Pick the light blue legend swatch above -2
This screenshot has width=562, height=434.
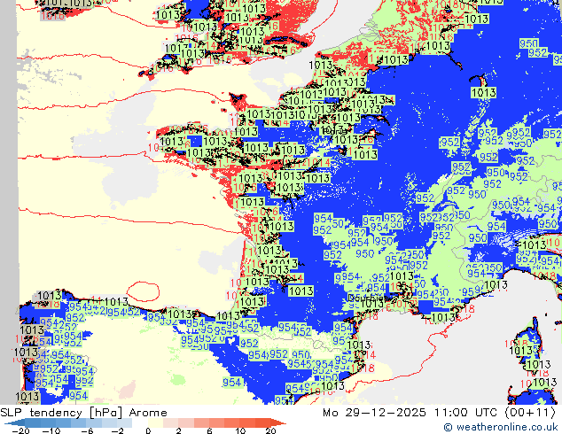point(124,423)
